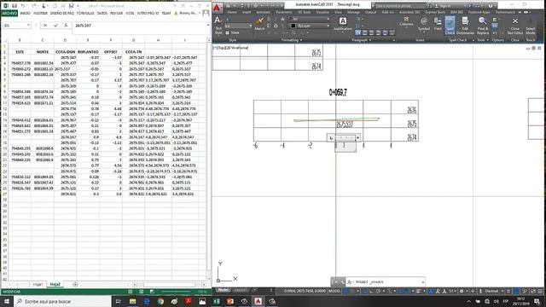Confirm entry with formula bar check mark

(55, 26)
